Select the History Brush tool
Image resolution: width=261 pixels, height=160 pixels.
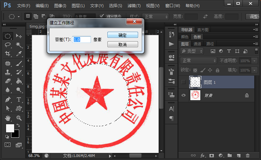pos(19,72)
